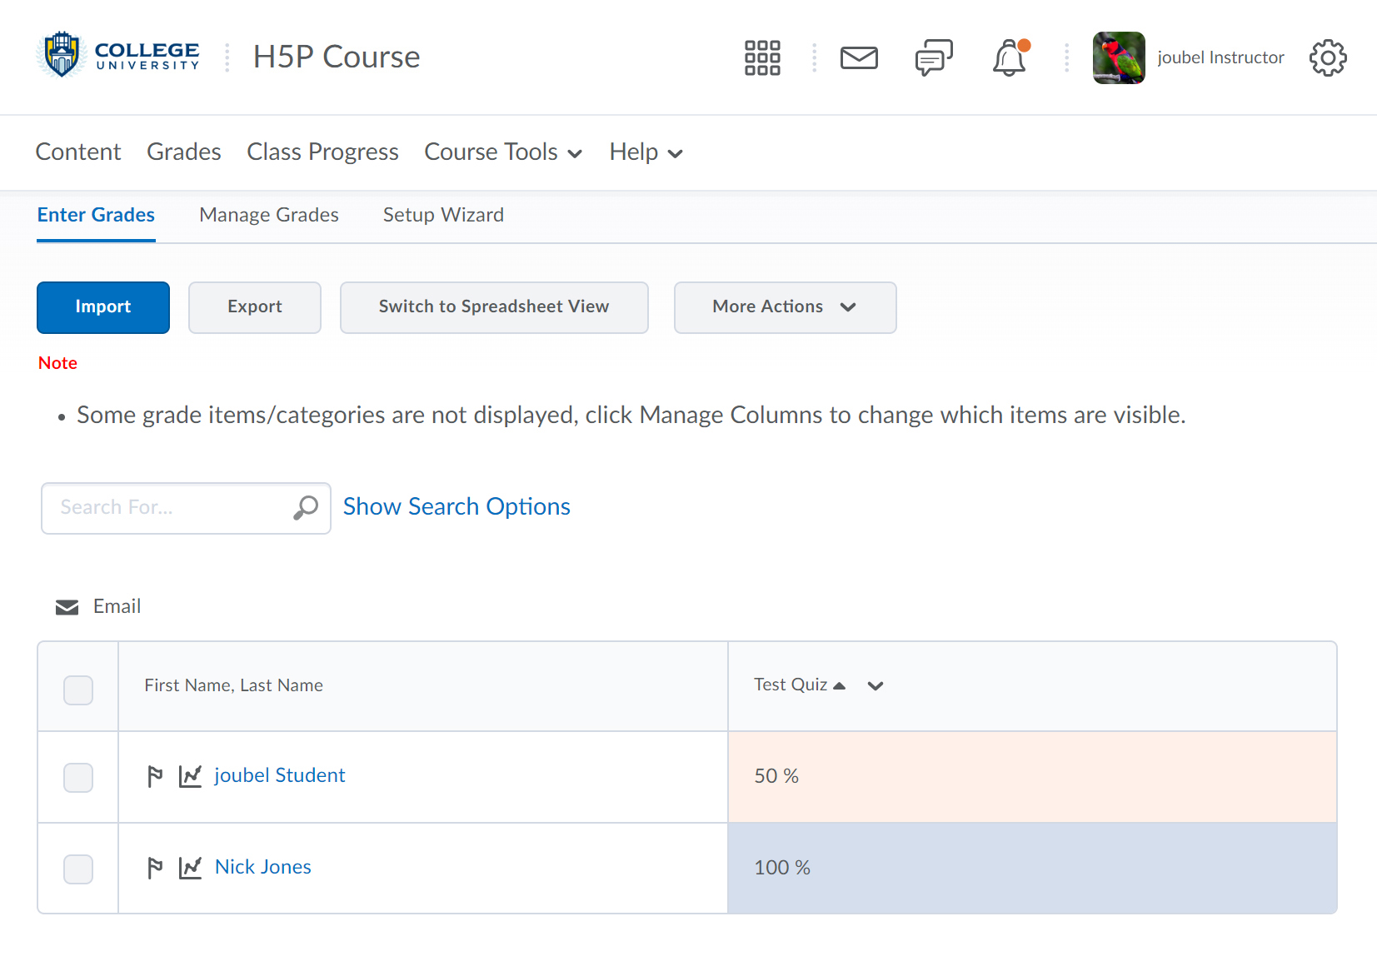Viewport: 1377px width, 976px height.
Task: Expand the More Actions dropdown
Action: click(785, 307)
